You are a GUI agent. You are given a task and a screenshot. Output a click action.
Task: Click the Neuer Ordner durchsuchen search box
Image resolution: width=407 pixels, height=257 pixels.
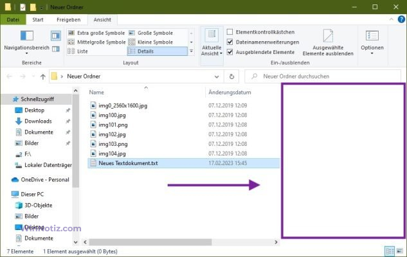(x=323, y=76)
